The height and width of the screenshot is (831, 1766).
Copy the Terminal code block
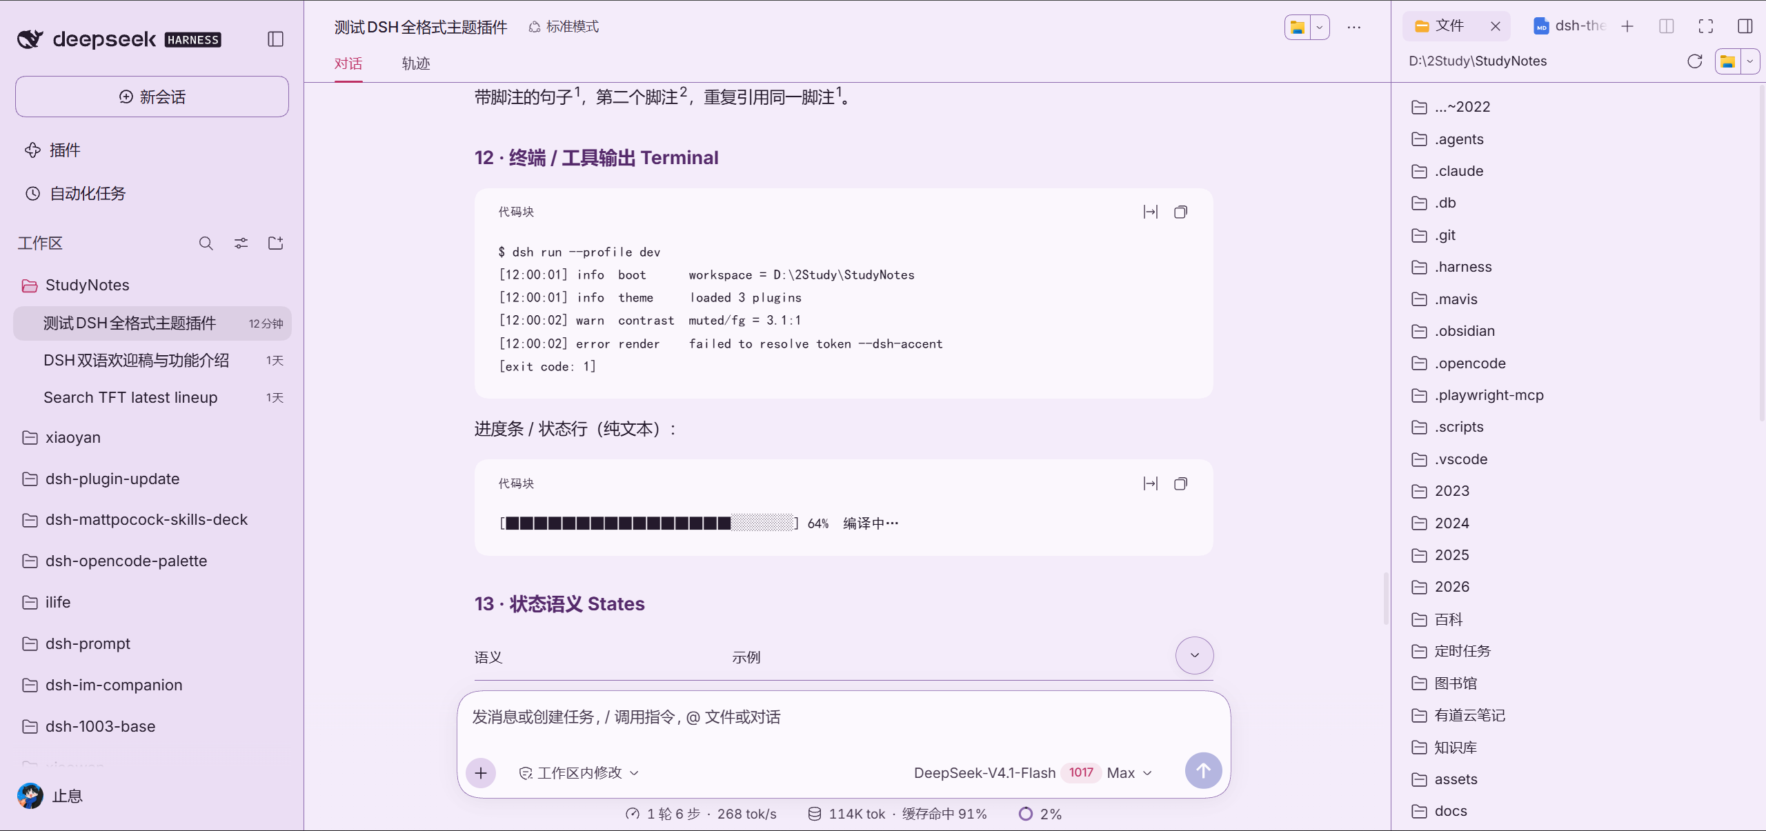pos(1181,212)
